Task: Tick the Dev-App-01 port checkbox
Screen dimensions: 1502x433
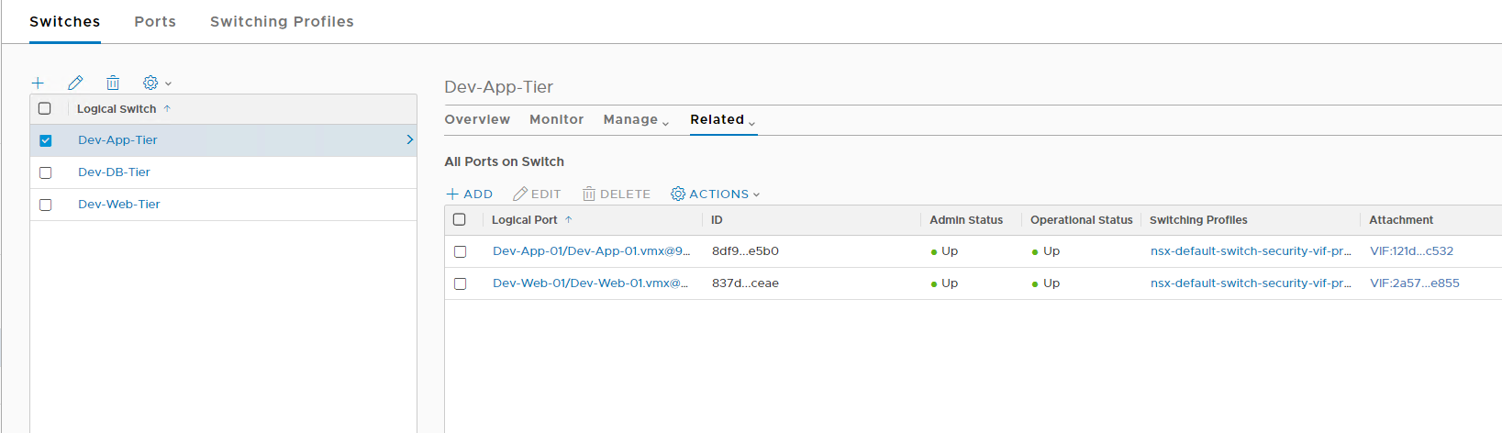Action: tap(460, 251)
